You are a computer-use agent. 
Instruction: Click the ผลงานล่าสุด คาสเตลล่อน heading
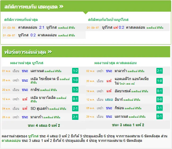point(115,63)
